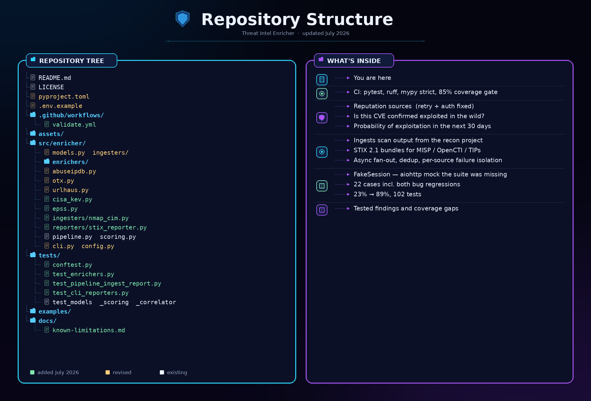Open validate.yml workflow file
The image size is (591, 401).
point(74,125)
